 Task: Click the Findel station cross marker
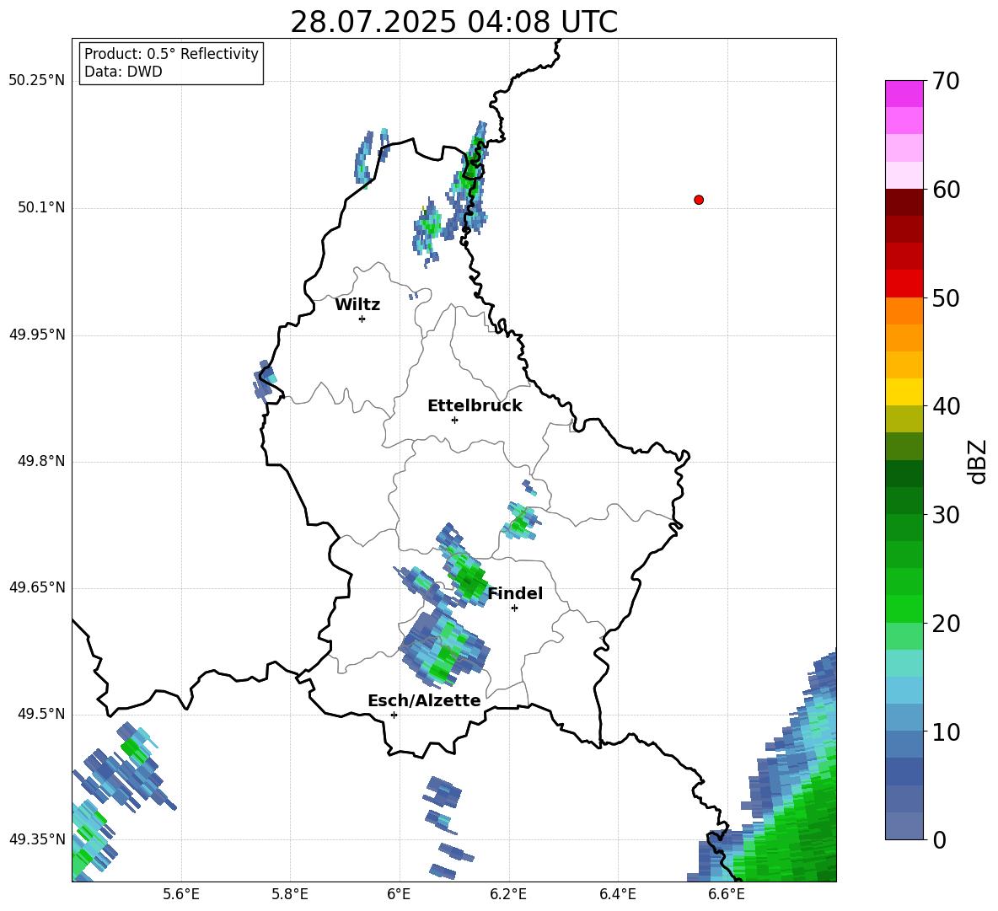[x=514, y=608]
